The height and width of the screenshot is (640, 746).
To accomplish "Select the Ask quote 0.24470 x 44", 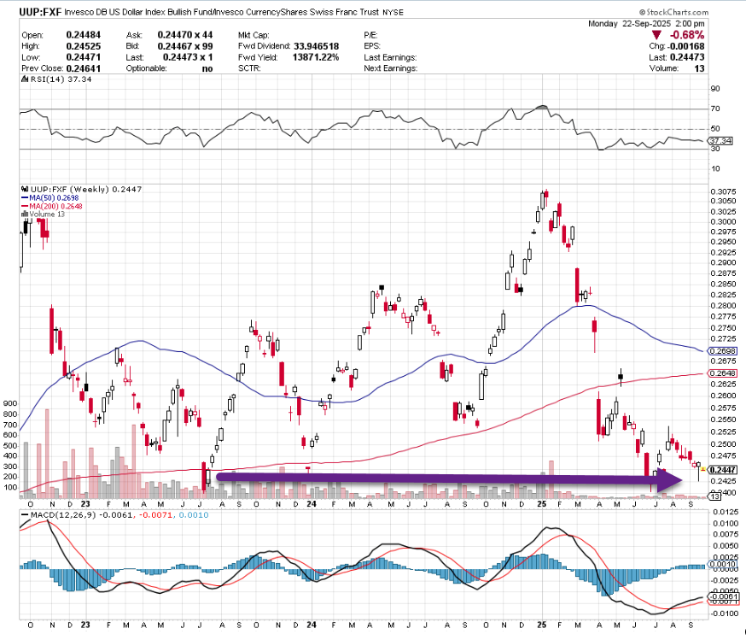I will pos(185,35).
